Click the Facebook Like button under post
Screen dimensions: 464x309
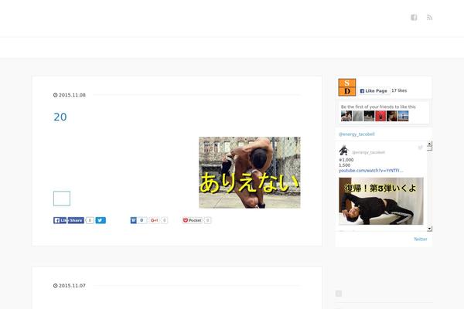pos(60,220)
